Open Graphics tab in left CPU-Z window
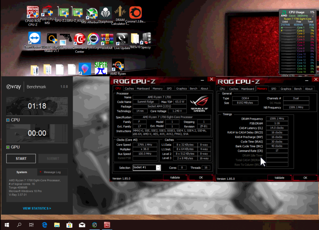Screen dimensions: 319x230 [181, 88]
